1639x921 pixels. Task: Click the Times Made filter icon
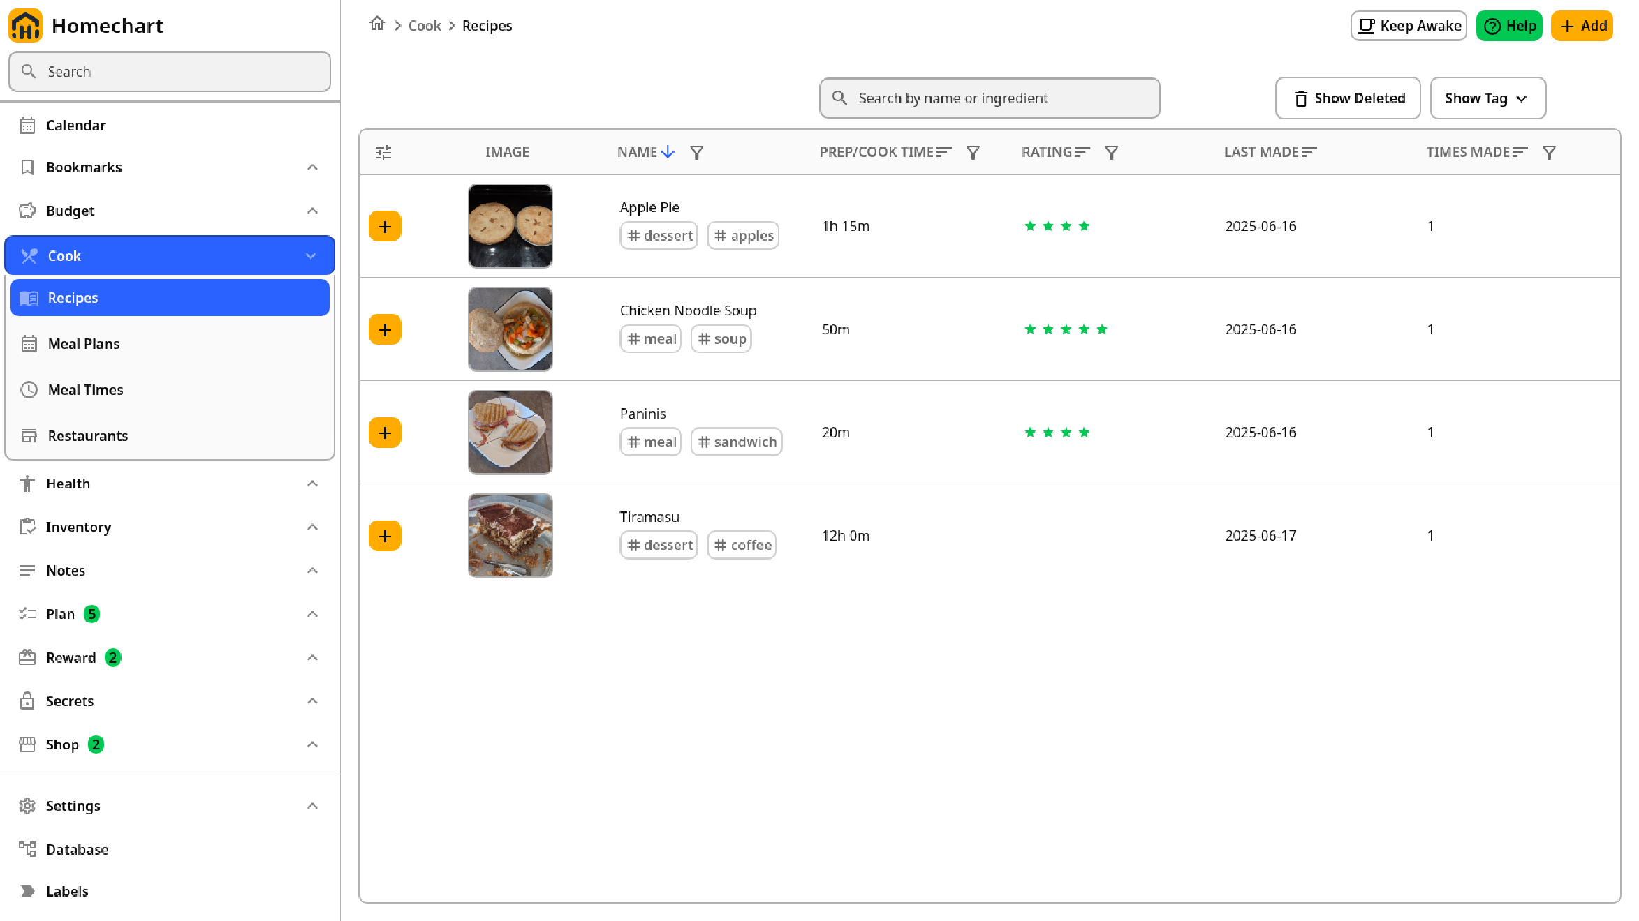point(1549,152)
